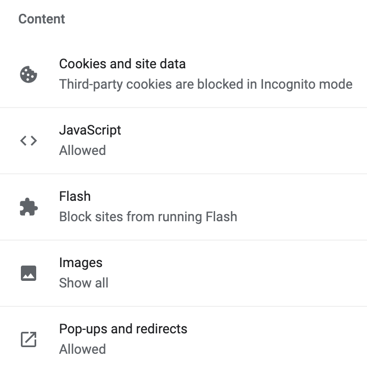367x367 pixels.
Task: Click the JavaScript 'Allowed' status text
Action: pyautogui.click(x=83, y=150)
